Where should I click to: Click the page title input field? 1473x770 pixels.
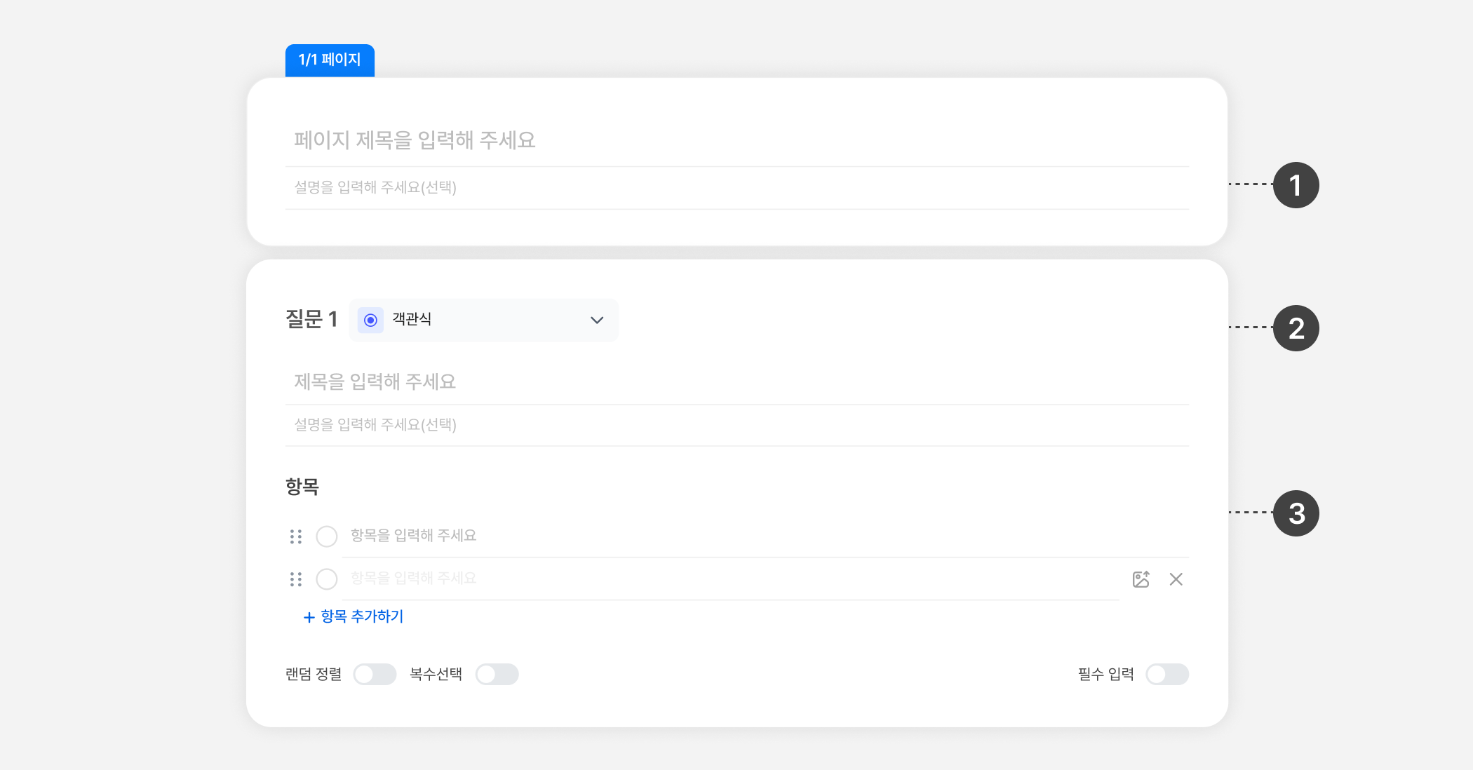[736, 140]
